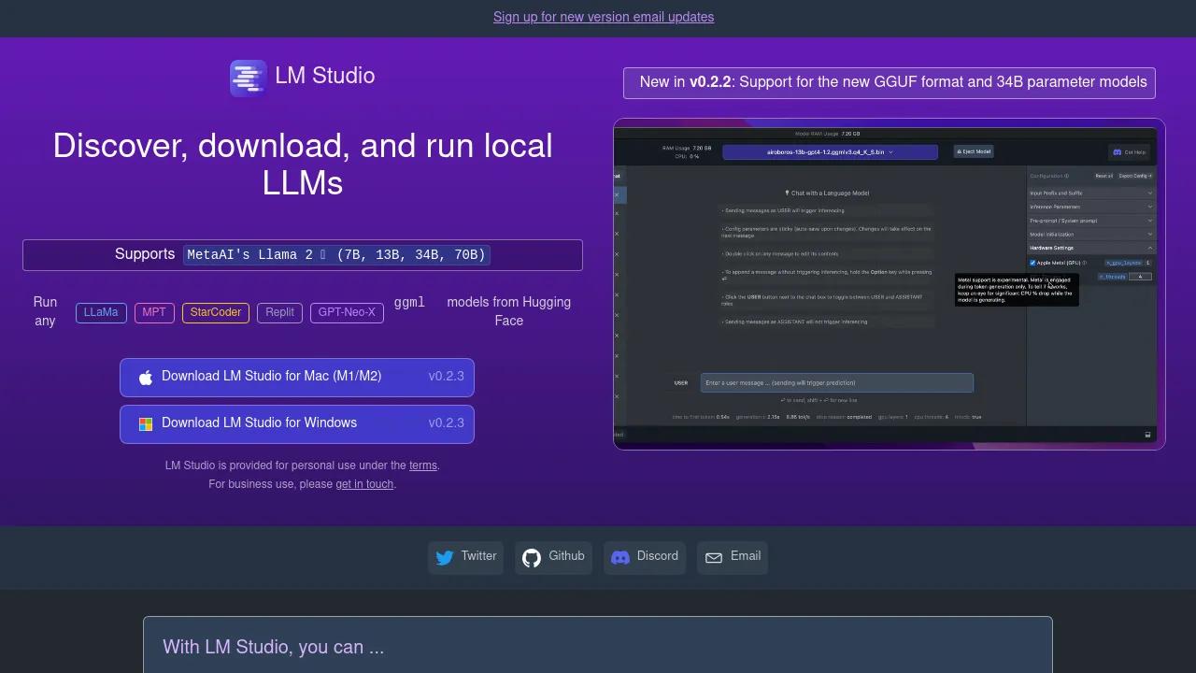Viewport: 1196px width, 673px height.
Task: Select the GPT-Neo-X model tag
Action: [347, 312]
